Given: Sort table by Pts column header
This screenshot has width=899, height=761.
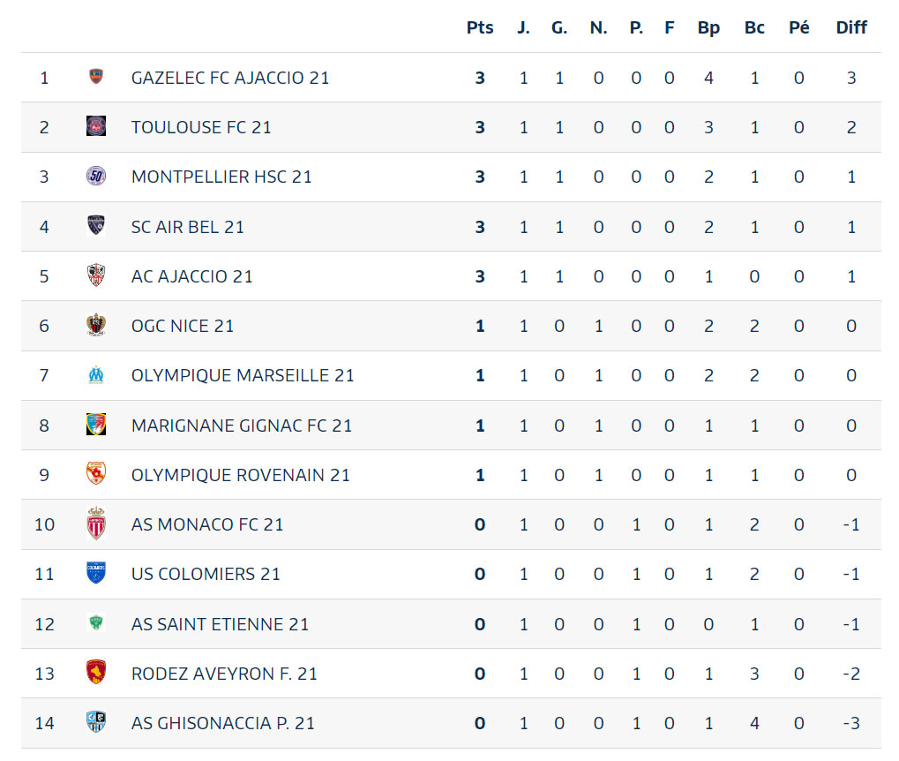Looking at the screenshot, I should [480, 27].
